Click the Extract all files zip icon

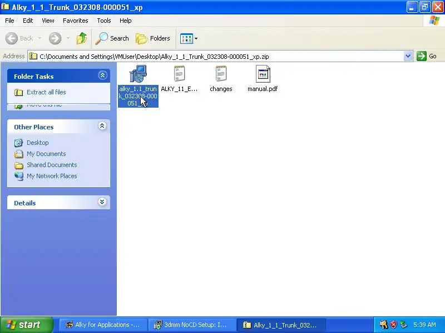click(18, 92)
